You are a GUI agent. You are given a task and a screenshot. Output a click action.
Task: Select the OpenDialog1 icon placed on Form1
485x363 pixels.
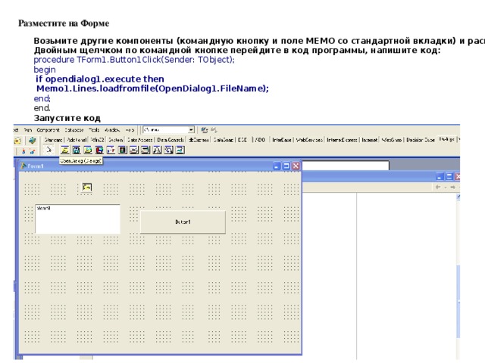tap(87, 187)
